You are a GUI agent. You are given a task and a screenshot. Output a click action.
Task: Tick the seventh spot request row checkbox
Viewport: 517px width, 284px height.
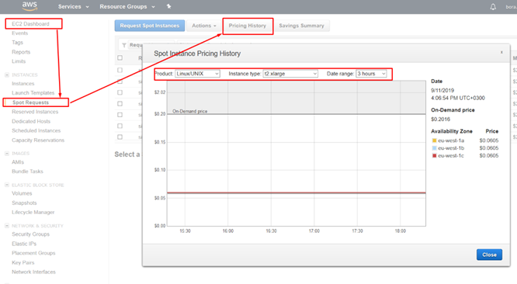pos(120,137)
